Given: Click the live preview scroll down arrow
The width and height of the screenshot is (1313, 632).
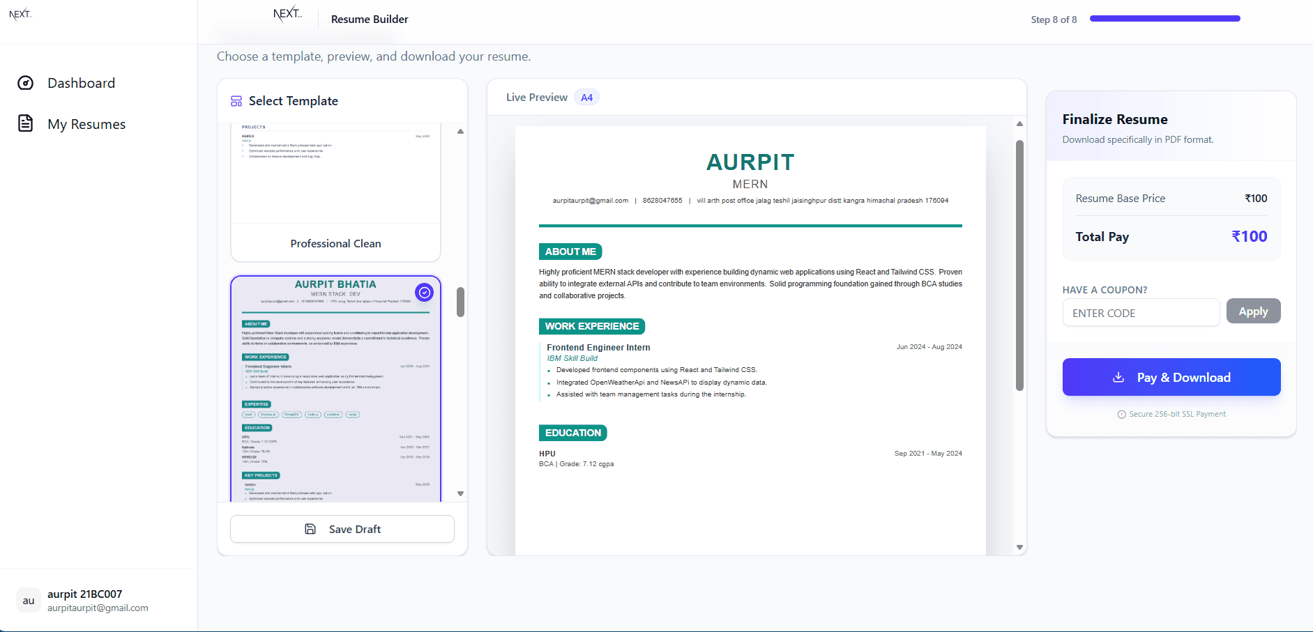Looking at the screenshot, I should coord(1019,547).
